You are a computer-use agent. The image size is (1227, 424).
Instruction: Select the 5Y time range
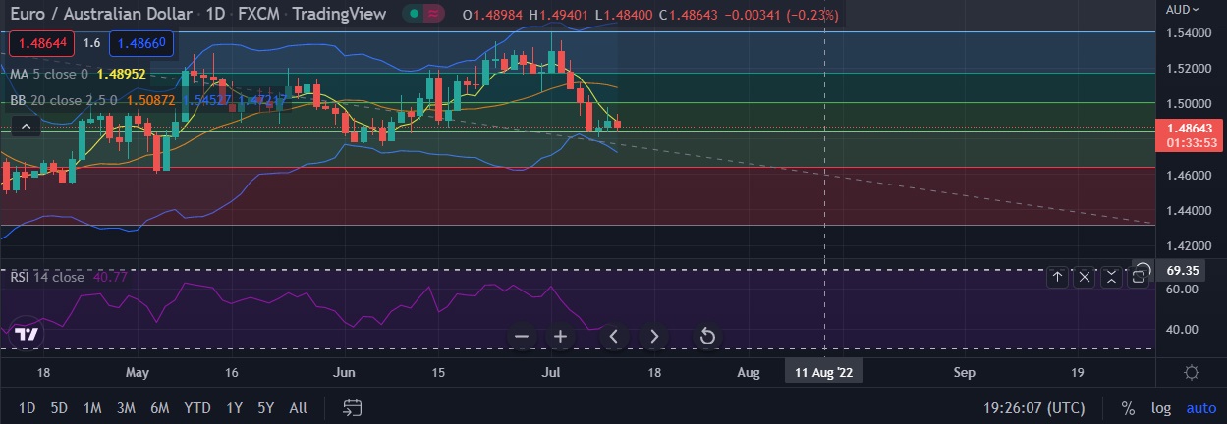click(265, 408)
